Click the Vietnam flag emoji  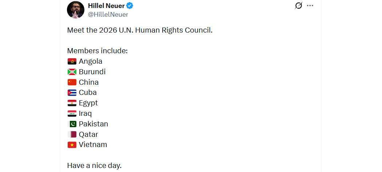point(72,145)
